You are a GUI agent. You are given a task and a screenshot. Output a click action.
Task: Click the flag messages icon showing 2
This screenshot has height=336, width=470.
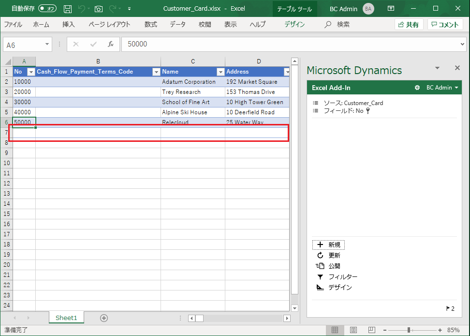click(x=450, y=308)
